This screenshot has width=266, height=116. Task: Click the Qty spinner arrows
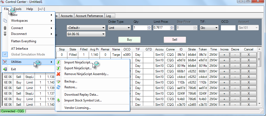[149, 28]
